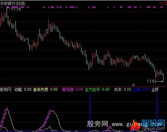
Task: Click the 17.78 high price label
Action: tap(16, 9)
